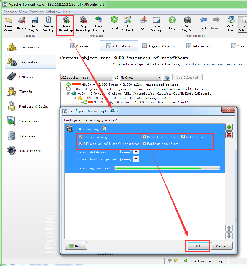The width and height of the screenshot is (247, 266).
Task: Open Session Settings from the toolbar
Action: tap(48, 24)
